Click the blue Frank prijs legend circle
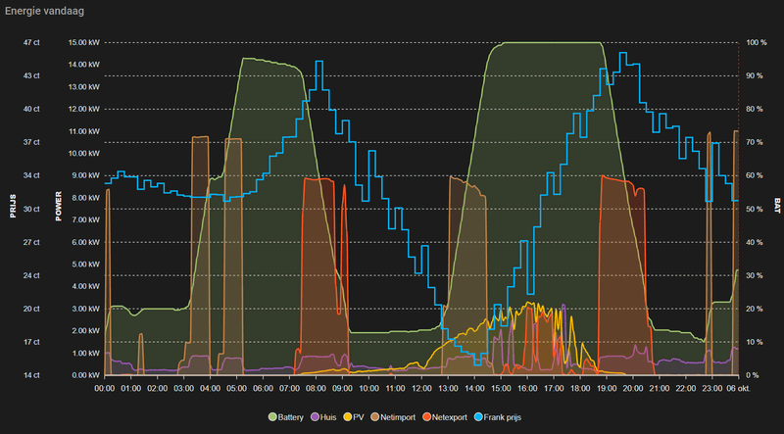 click(479, 417)
